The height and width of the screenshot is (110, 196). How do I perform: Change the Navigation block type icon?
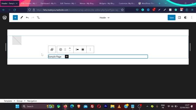point(61,50)
